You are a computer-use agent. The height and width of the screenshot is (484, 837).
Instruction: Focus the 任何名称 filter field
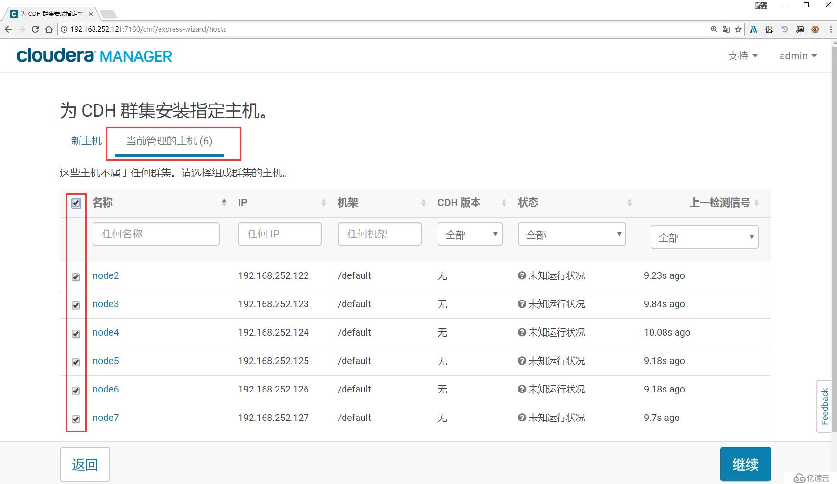156,234
